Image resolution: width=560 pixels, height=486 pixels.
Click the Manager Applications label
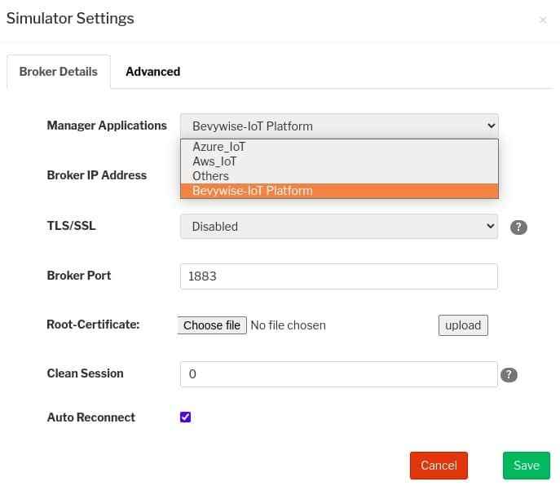107,126
